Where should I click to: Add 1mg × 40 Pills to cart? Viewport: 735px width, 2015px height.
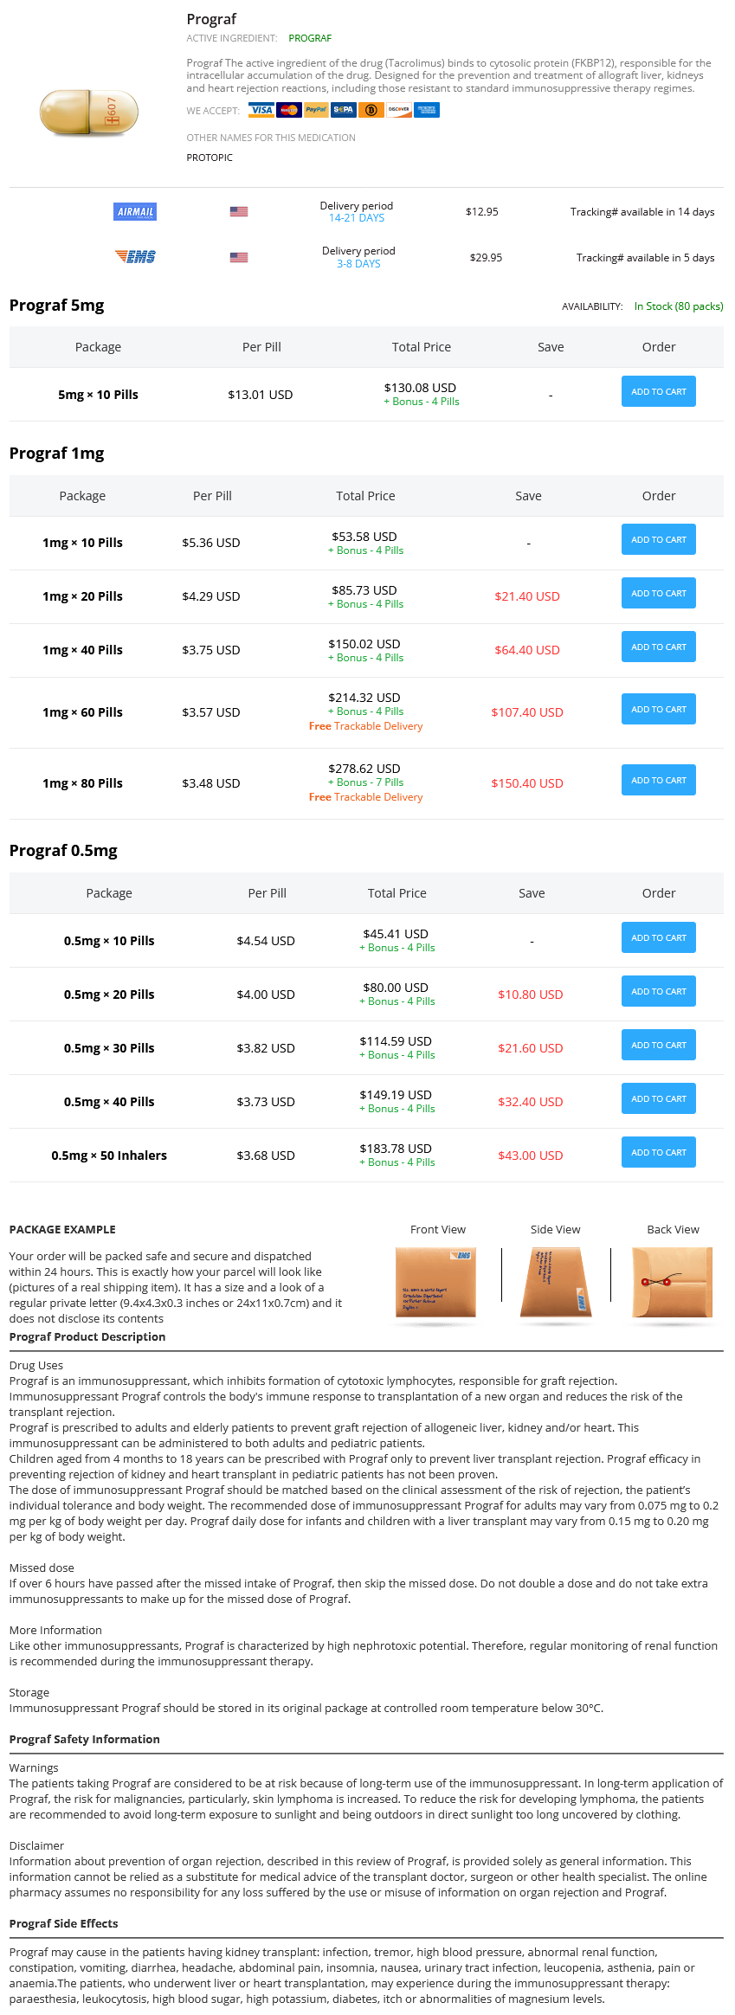coord(659,647)
